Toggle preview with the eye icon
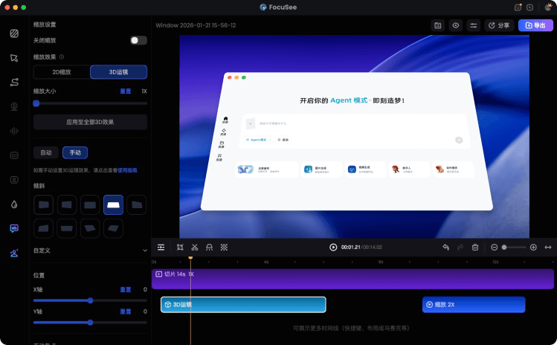 (456, 25)
